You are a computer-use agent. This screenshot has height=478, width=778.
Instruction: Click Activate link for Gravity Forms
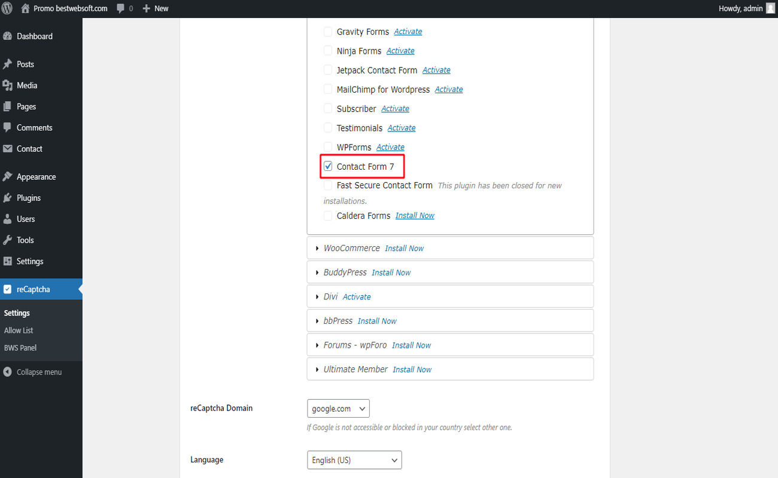(408, 32)
